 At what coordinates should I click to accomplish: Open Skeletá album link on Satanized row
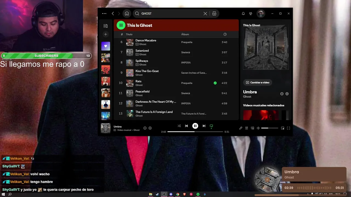(186, 52)
